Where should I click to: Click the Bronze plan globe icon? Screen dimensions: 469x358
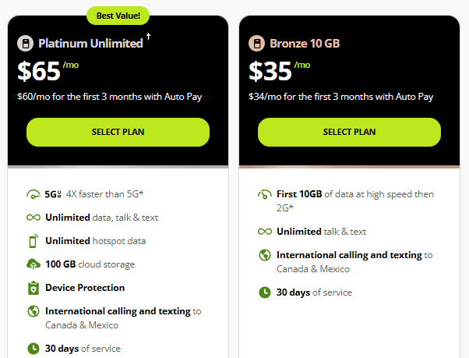[x=264, y=255]
